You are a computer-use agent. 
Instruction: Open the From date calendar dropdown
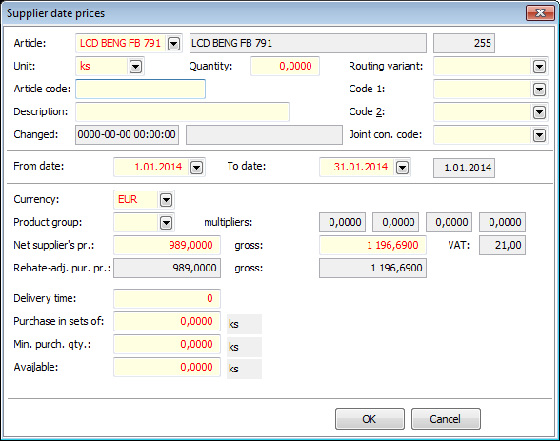point(197,167)
